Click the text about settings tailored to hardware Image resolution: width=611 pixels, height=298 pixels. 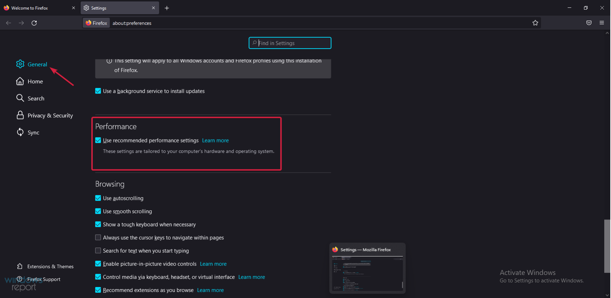(189, 151)
